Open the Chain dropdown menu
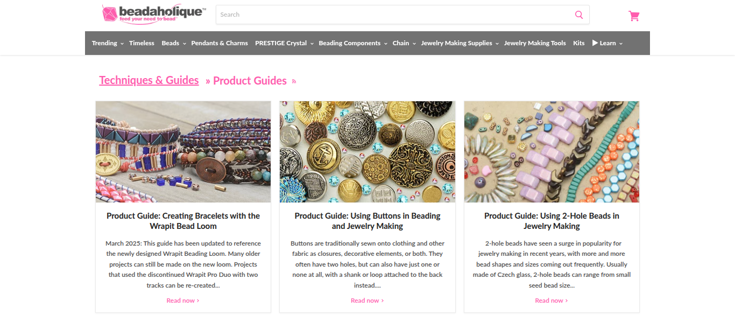This screenshot has height=328, width=735. click(x=404, y=43)
